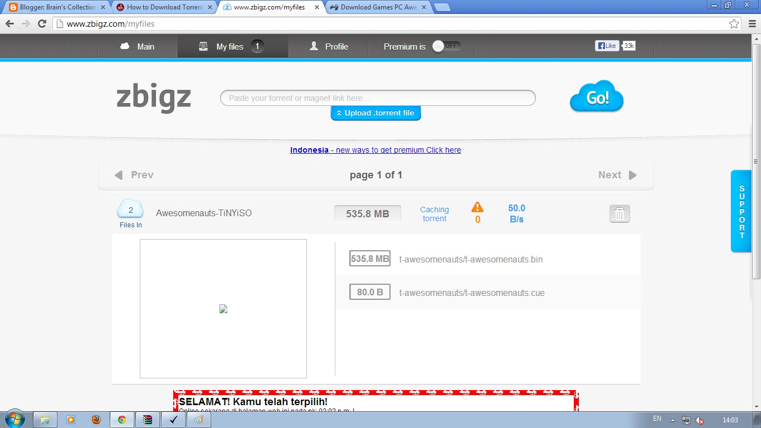Click the browser forward arrow
The image size is (761, 428).
click(x=26, y=23)
